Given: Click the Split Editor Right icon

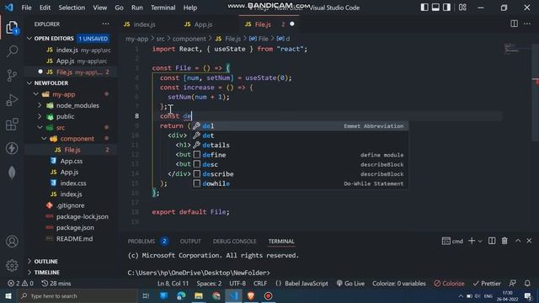Looking at the screenshot, I should (515, 24).
